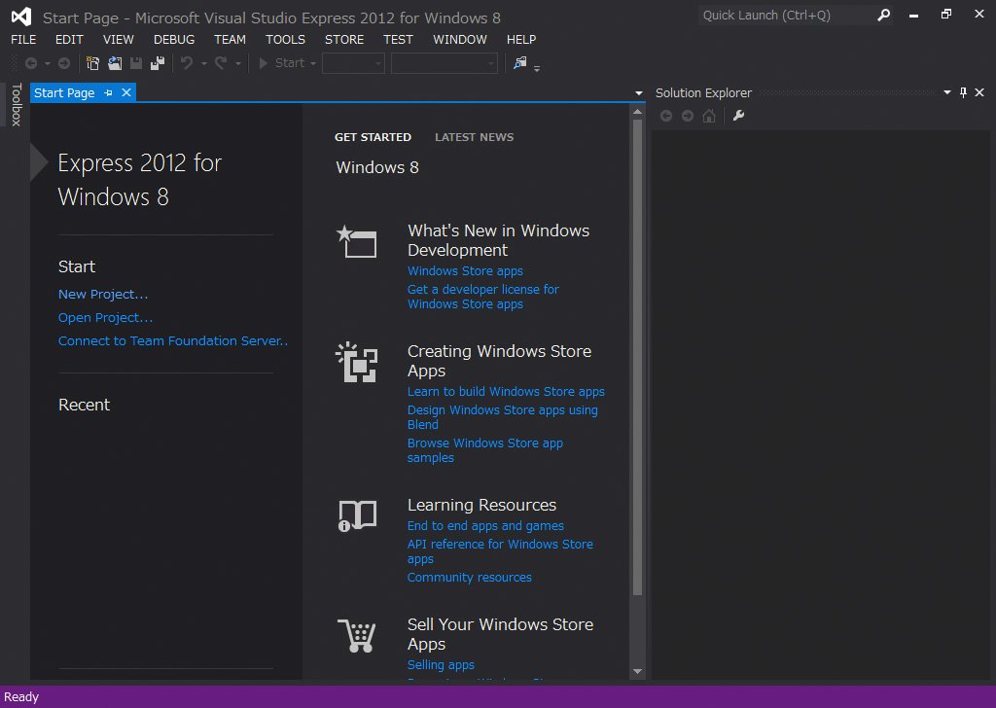Open the Solution Explorer window options dropdown

[947, 92]
